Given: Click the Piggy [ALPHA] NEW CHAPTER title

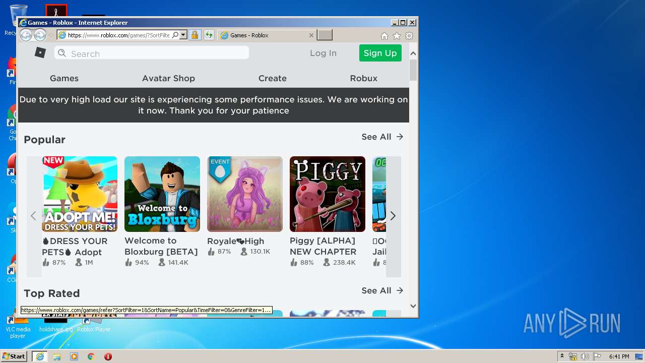Looking at the screenshot, I should (323, 246).
